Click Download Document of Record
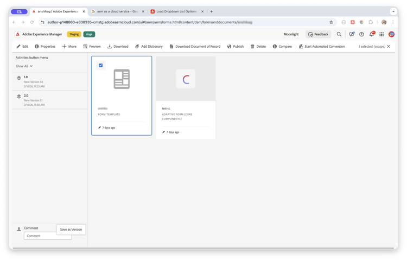The image size is (407, 260). (195, 47)
